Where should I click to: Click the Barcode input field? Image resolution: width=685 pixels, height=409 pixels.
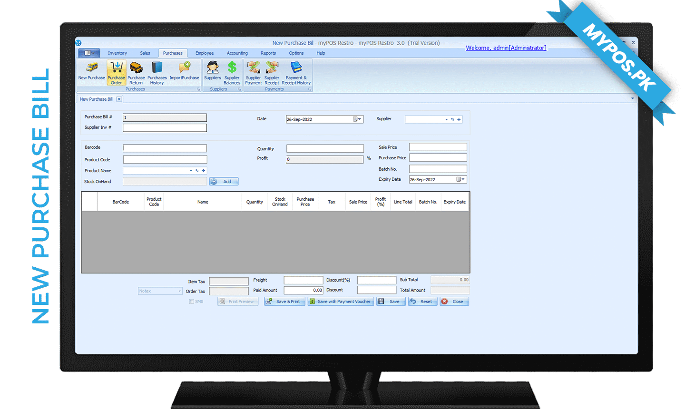tap(165, 148)
